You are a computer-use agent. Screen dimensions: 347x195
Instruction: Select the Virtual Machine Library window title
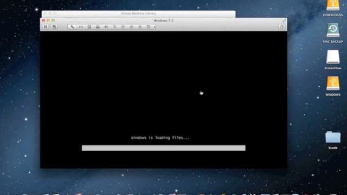tap(138, 14)
